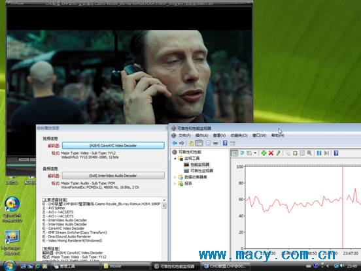Open the 查看(V) menu
Image resolution: width=361 pixels, height=271 pixels.
[219, 135]
